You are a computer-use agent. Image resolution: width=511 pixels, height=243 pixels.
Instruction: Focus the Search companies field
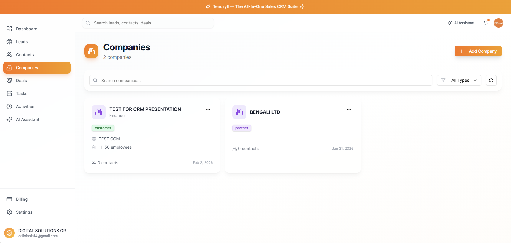click(x=261, y=80)
